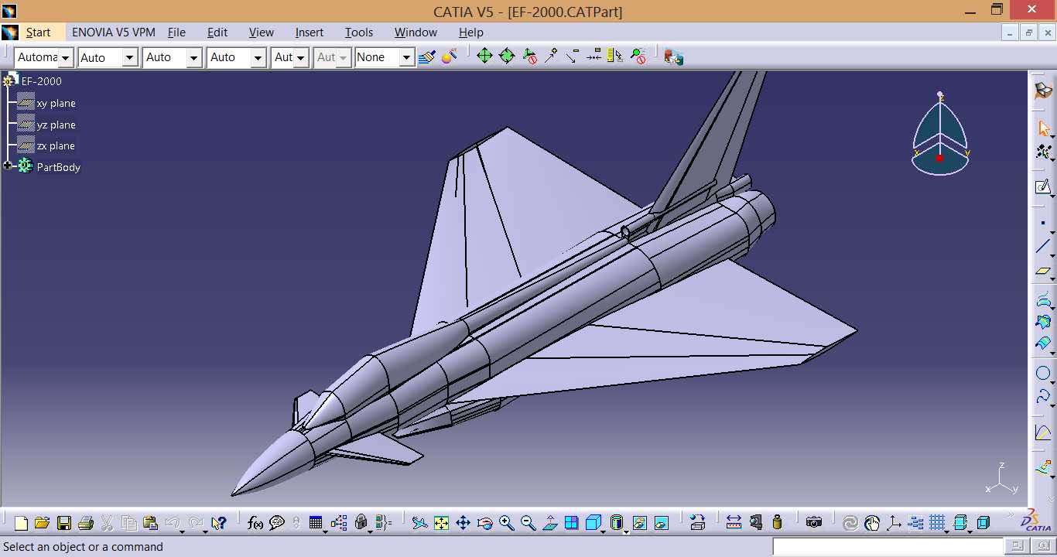Open the Formula f(x) tool
This screenshot has width=1057, height=557.
point(255,523)
